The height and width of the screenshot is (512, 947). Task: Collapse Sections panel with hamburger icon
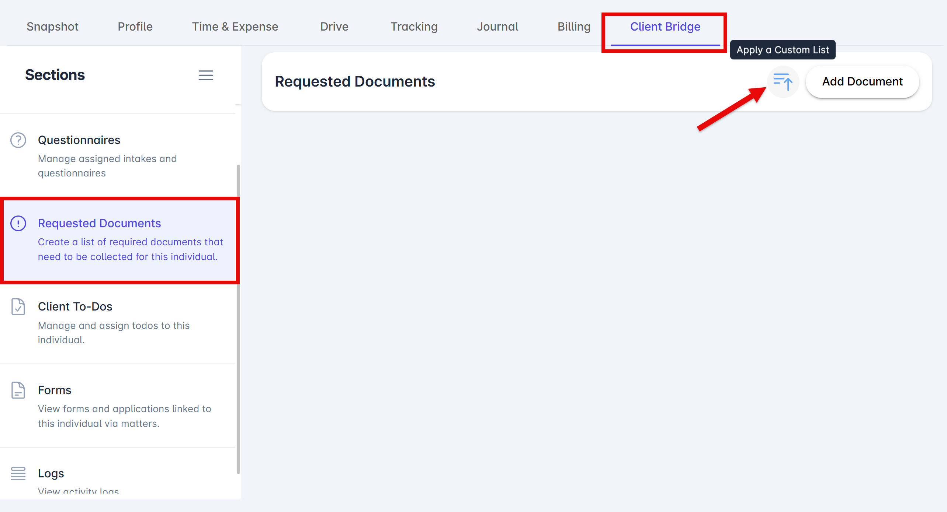(206, 75)
